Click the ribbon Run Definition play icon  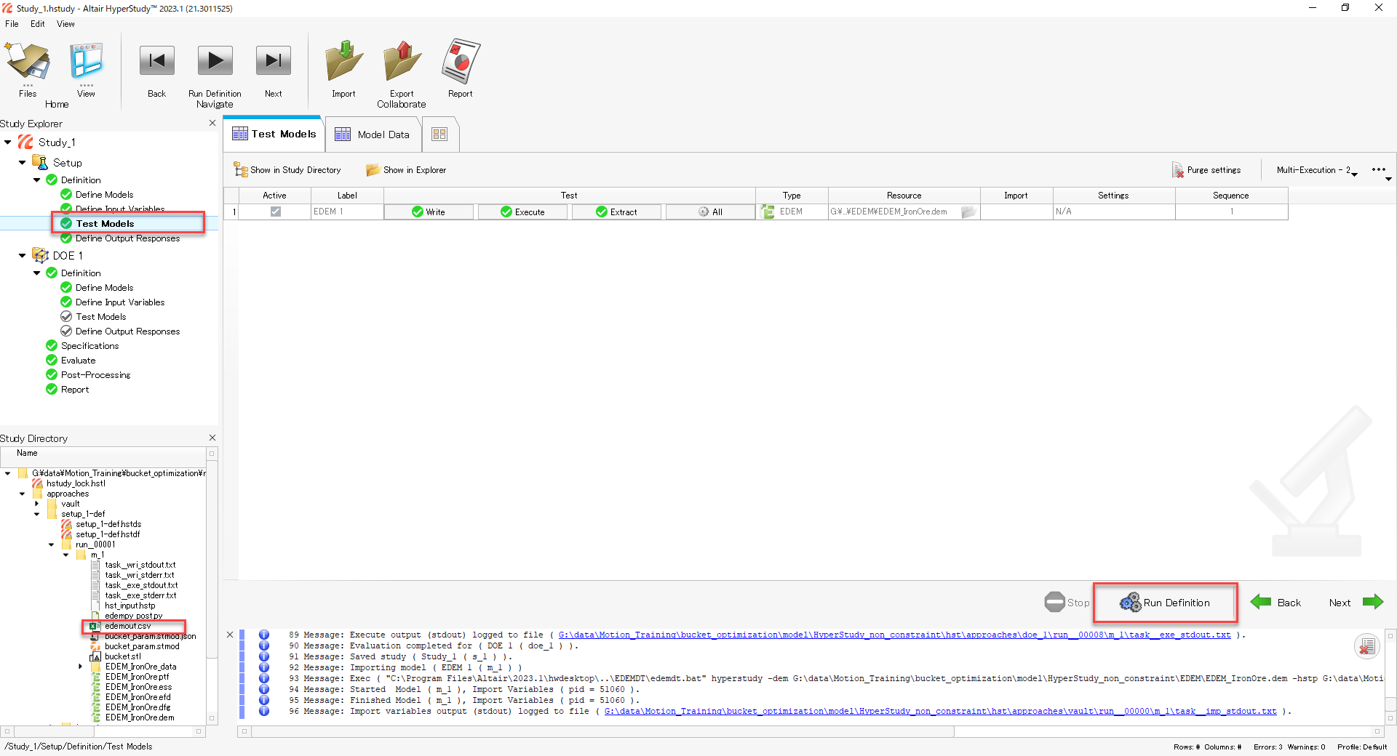click(x=215, y=61)
